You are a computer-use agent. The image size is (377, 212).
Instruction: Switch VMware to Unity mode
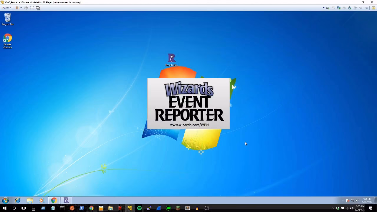coord(38,8)
